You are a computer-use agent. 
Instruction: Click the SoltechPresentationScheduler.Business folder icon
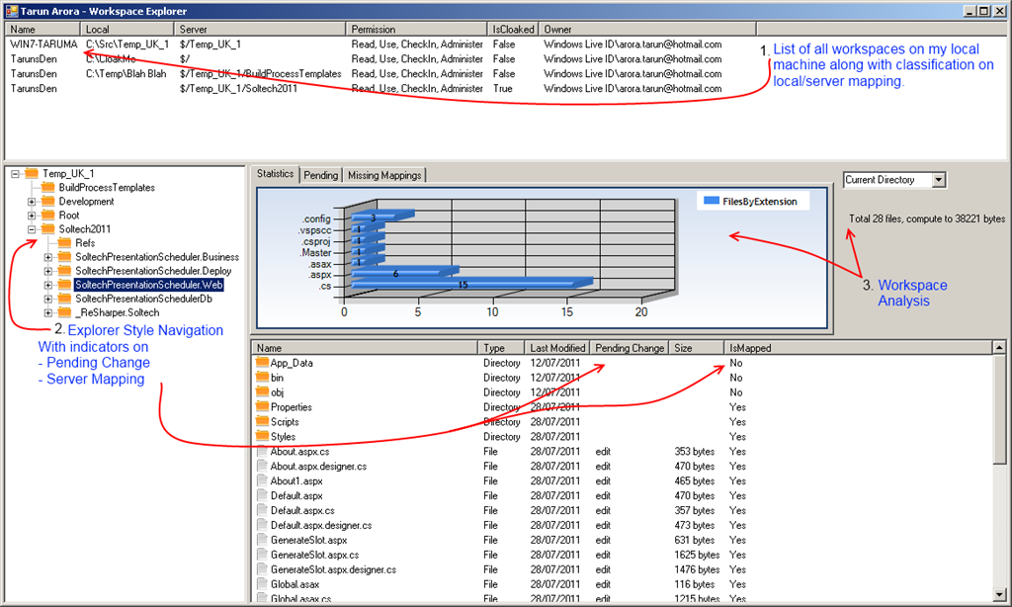point(64,256)
